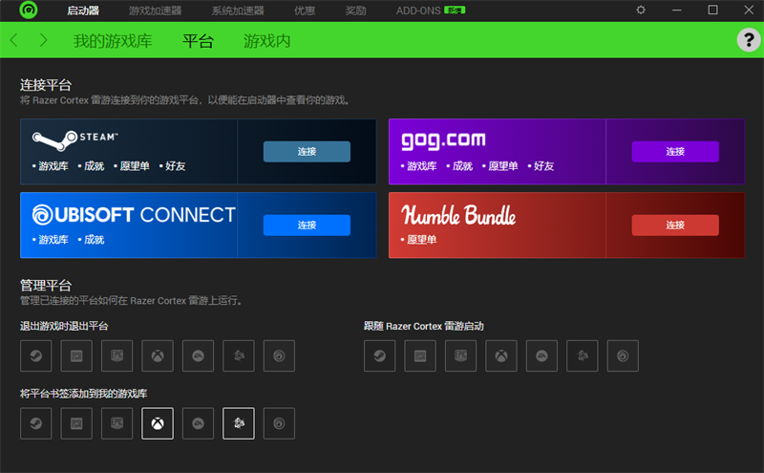Viewport: 764px width, 473px height.
Task: Select the 游戏内 sub-tab
Action: 267,40
